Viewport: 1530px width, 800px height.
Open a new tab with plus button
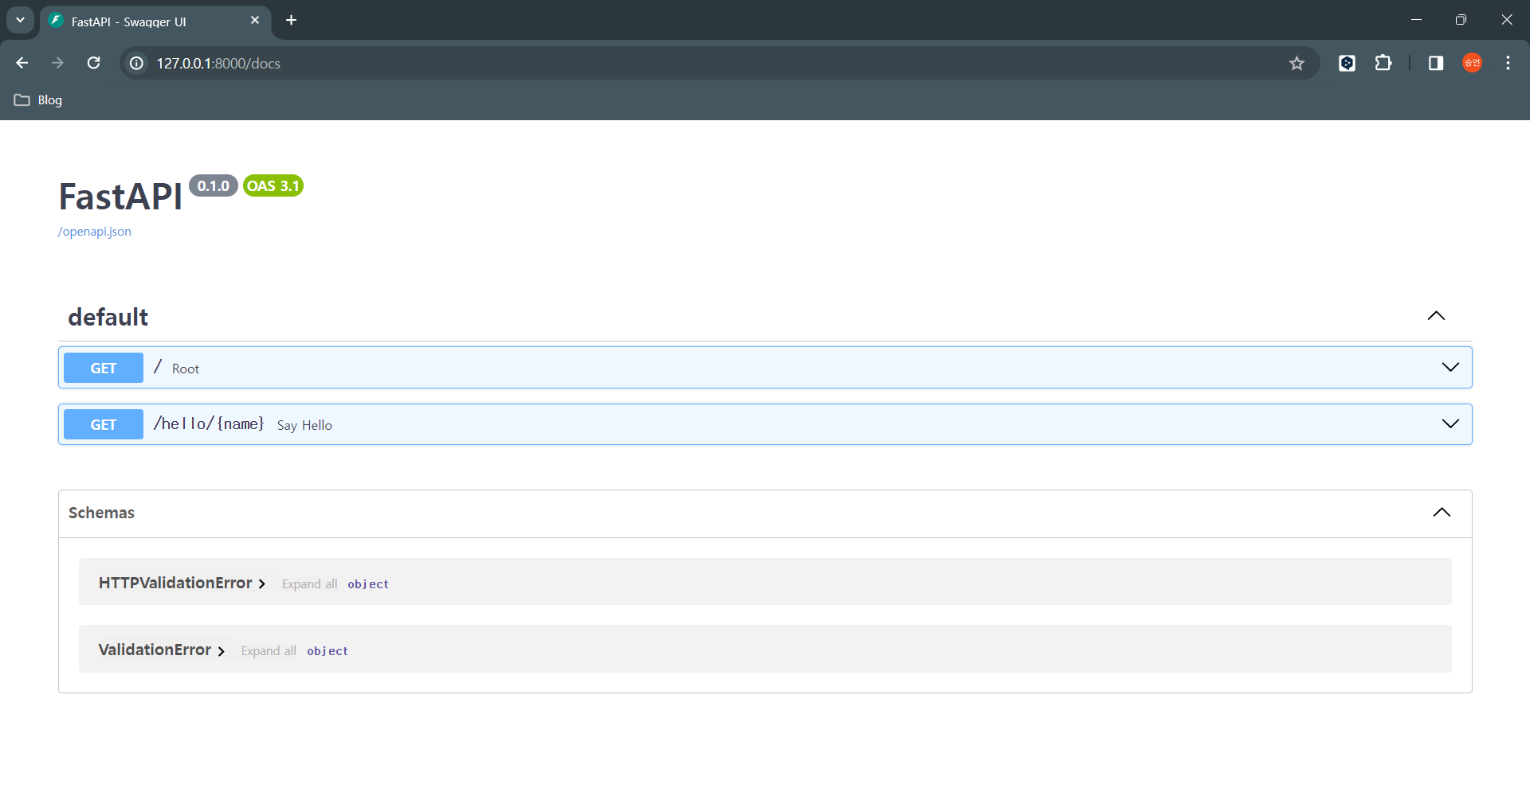click(292, 20)
